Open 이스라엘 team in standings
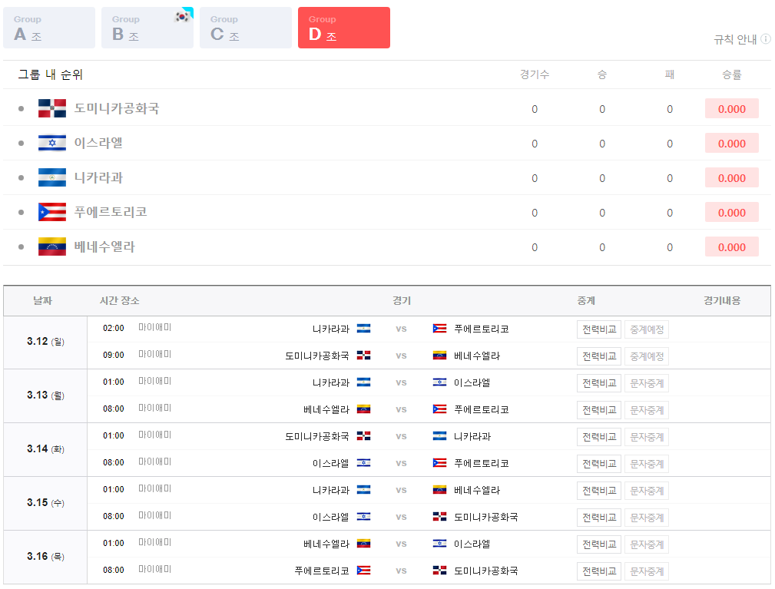 coord(98,143)
